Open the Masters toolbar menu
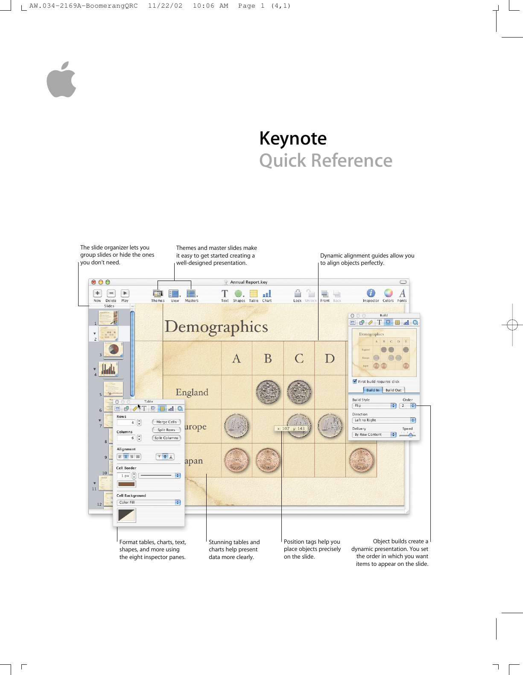The image size is (523, 675). pyautogui.click(x=191, y=293)
